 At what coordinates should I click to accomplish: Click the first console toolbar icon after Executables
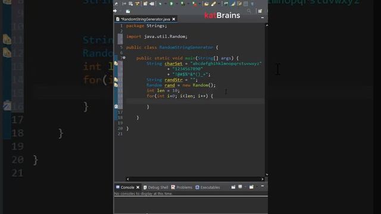pyautogui.click(x=233, y=187)
